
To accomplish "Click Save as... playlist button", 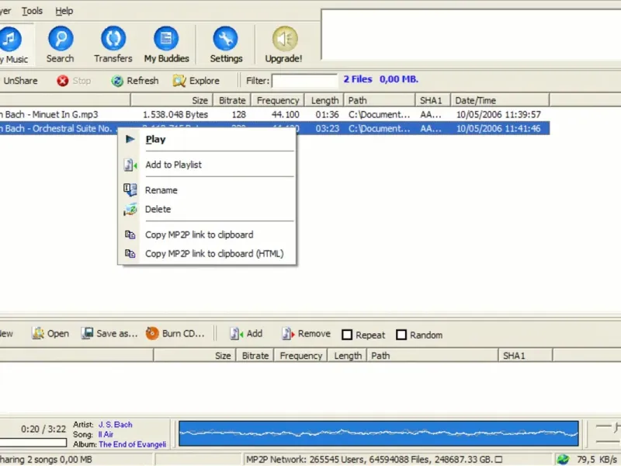I will [x=109, y=334].
